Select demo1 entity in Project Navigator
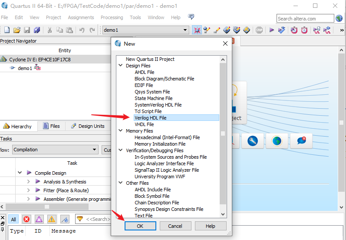346x240 pixels. coord(25,68)
